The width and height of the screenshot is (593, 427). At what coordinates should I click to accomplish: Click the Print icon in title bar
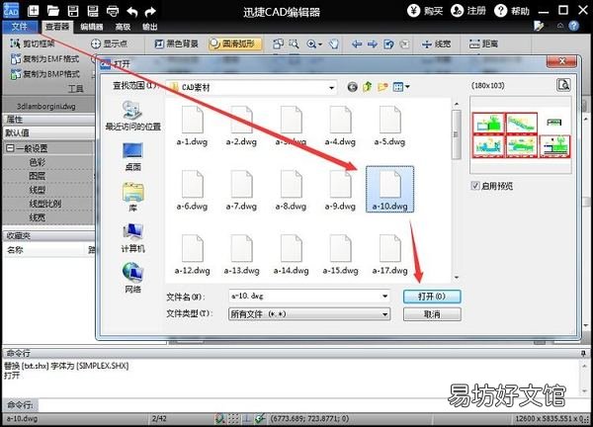coord(113,11)
